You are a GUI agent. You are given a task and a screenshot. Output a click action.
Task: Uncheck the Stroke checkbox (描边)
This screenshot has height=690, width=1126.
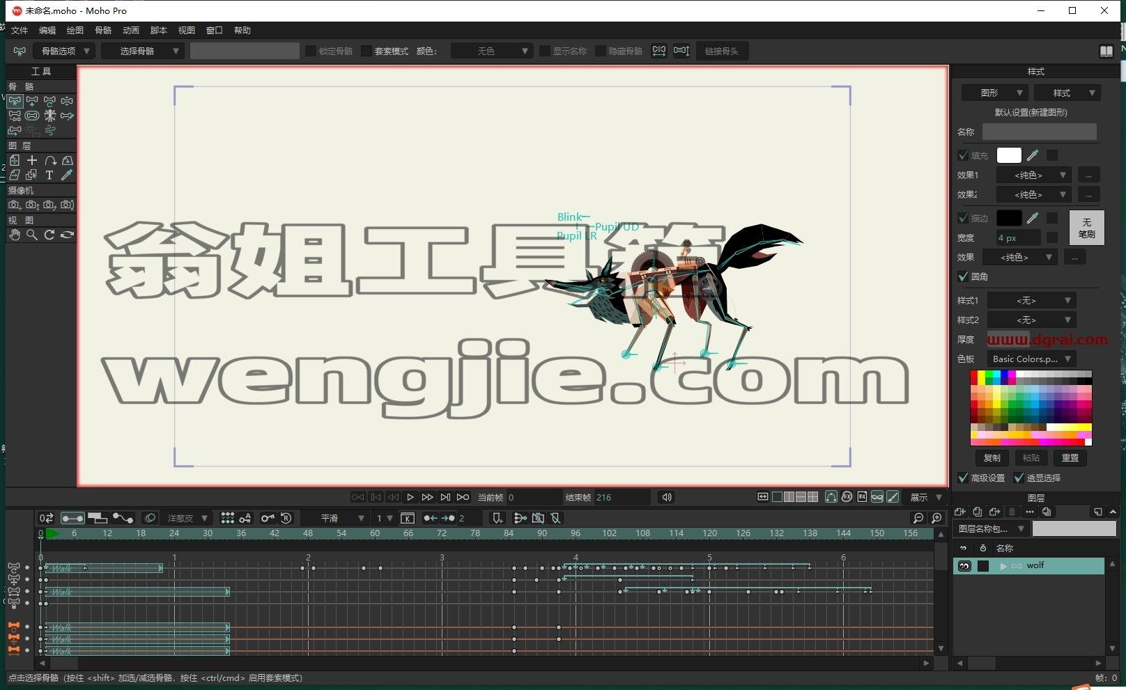coord(963,218)
